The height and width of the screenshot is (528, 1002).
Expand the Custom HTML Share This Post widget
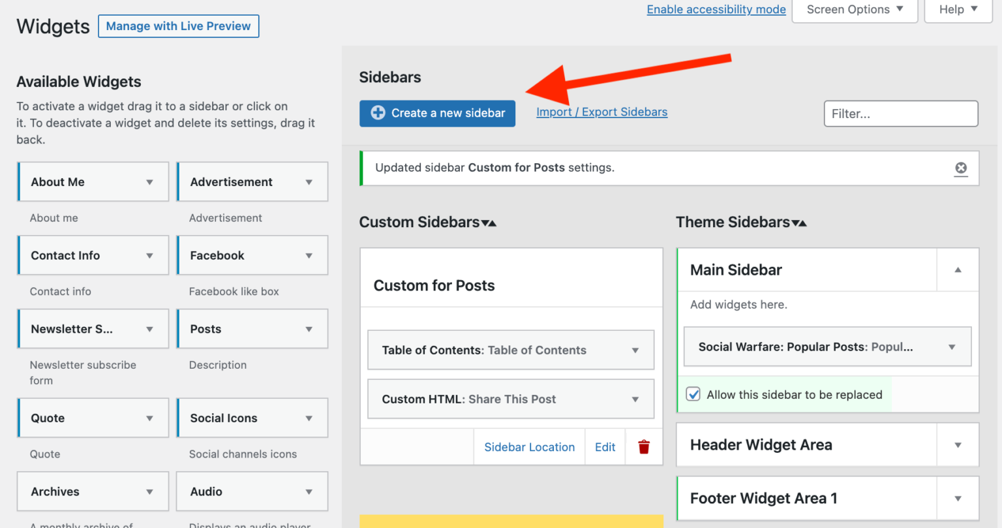pyautogui.click(x=635, y=399)
